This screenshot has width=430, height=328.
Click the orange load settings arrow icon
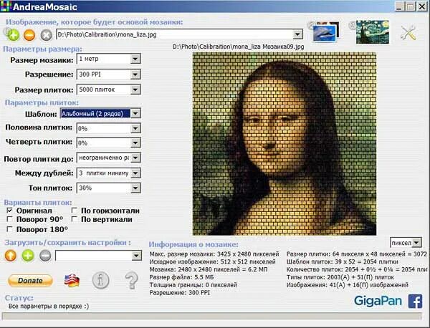[x=11, y=256]
